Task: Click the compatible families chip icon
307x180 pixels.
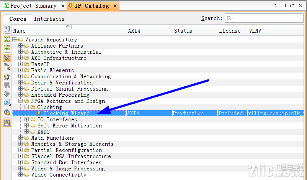Action: tap(7, 94)
